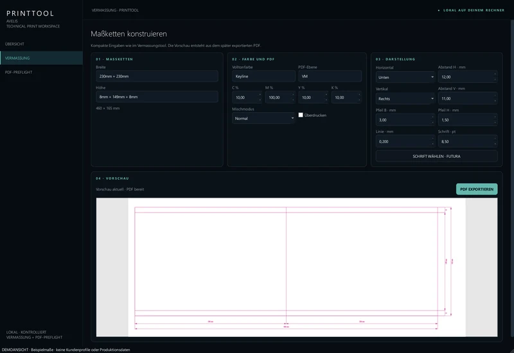Click the K % value field

[x=346, y=98]
